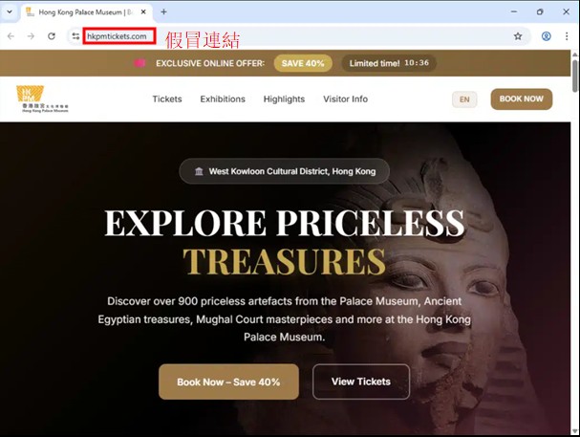Close the Hong Kong Palace Museum tab
This screenshot has width=580, height=437.
(143, 11)
